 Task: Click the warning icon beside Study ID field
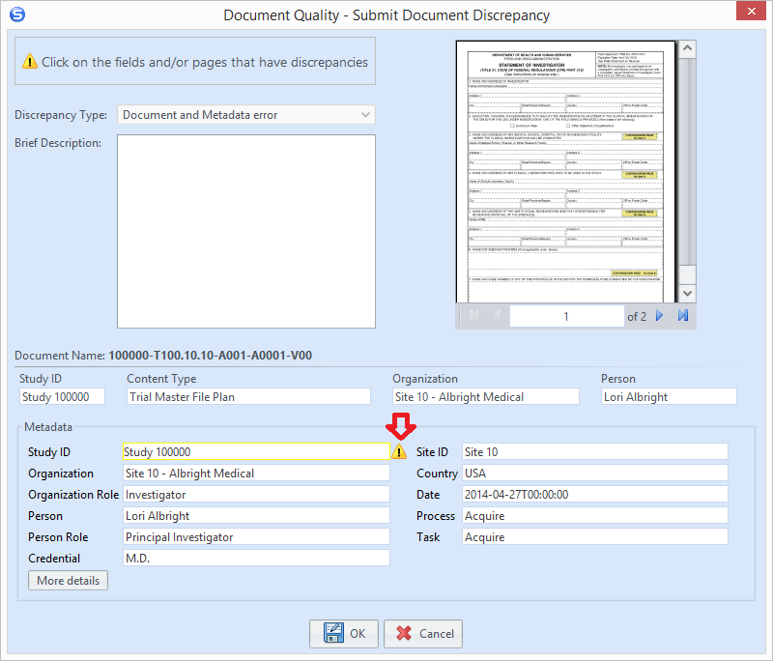[399, 451]
